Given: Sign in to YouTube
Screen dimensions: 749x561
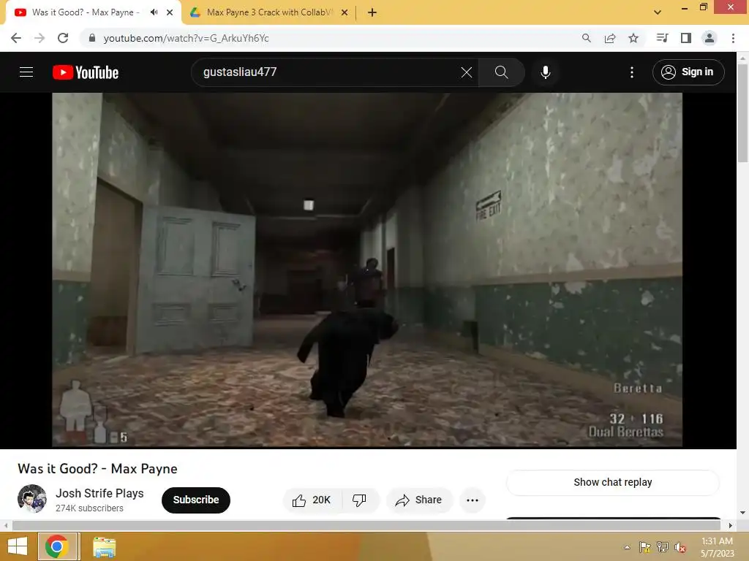Looking at the screenshot, I should 688,72.
